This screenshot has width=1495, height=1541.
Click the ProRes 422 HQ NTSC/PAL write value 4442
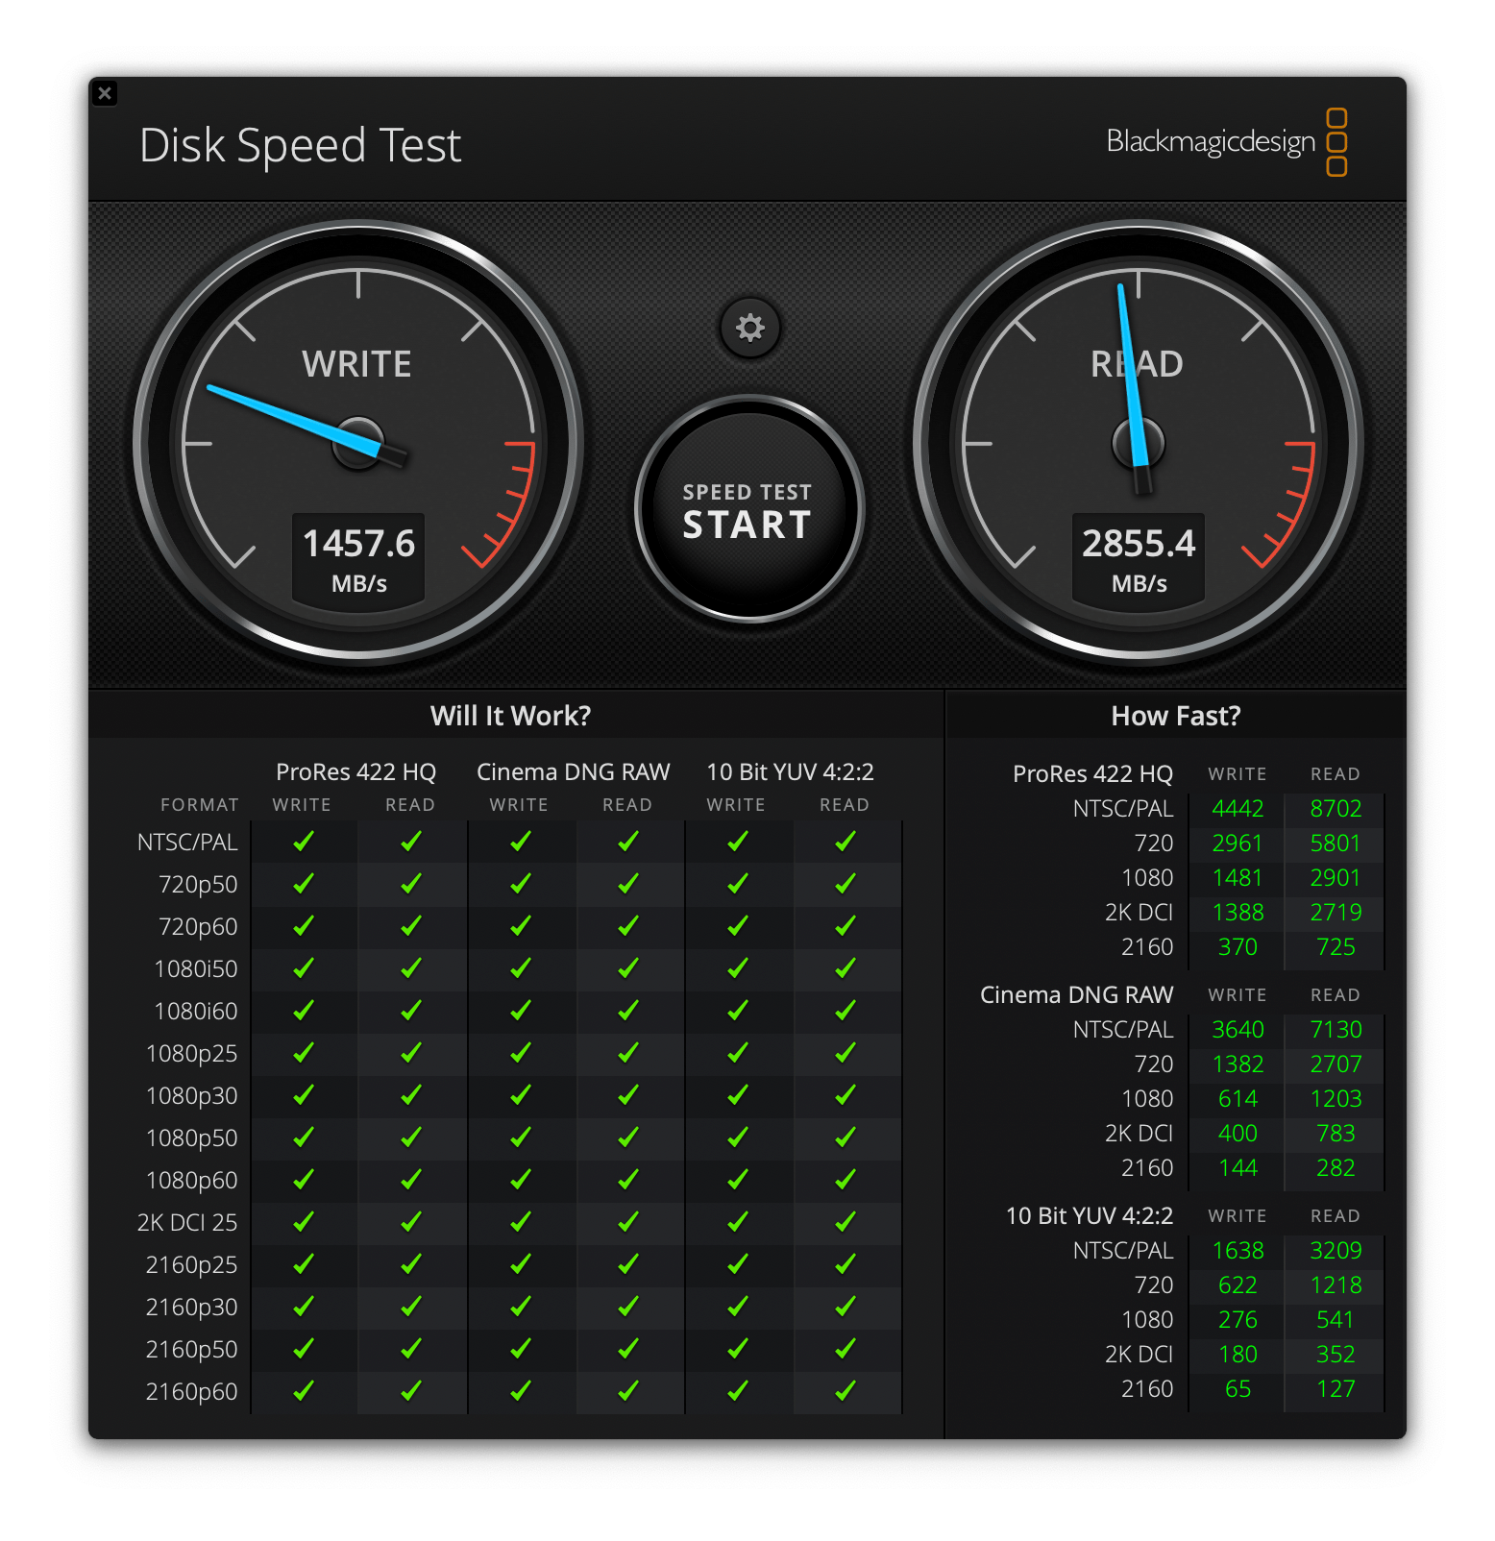1237,809
